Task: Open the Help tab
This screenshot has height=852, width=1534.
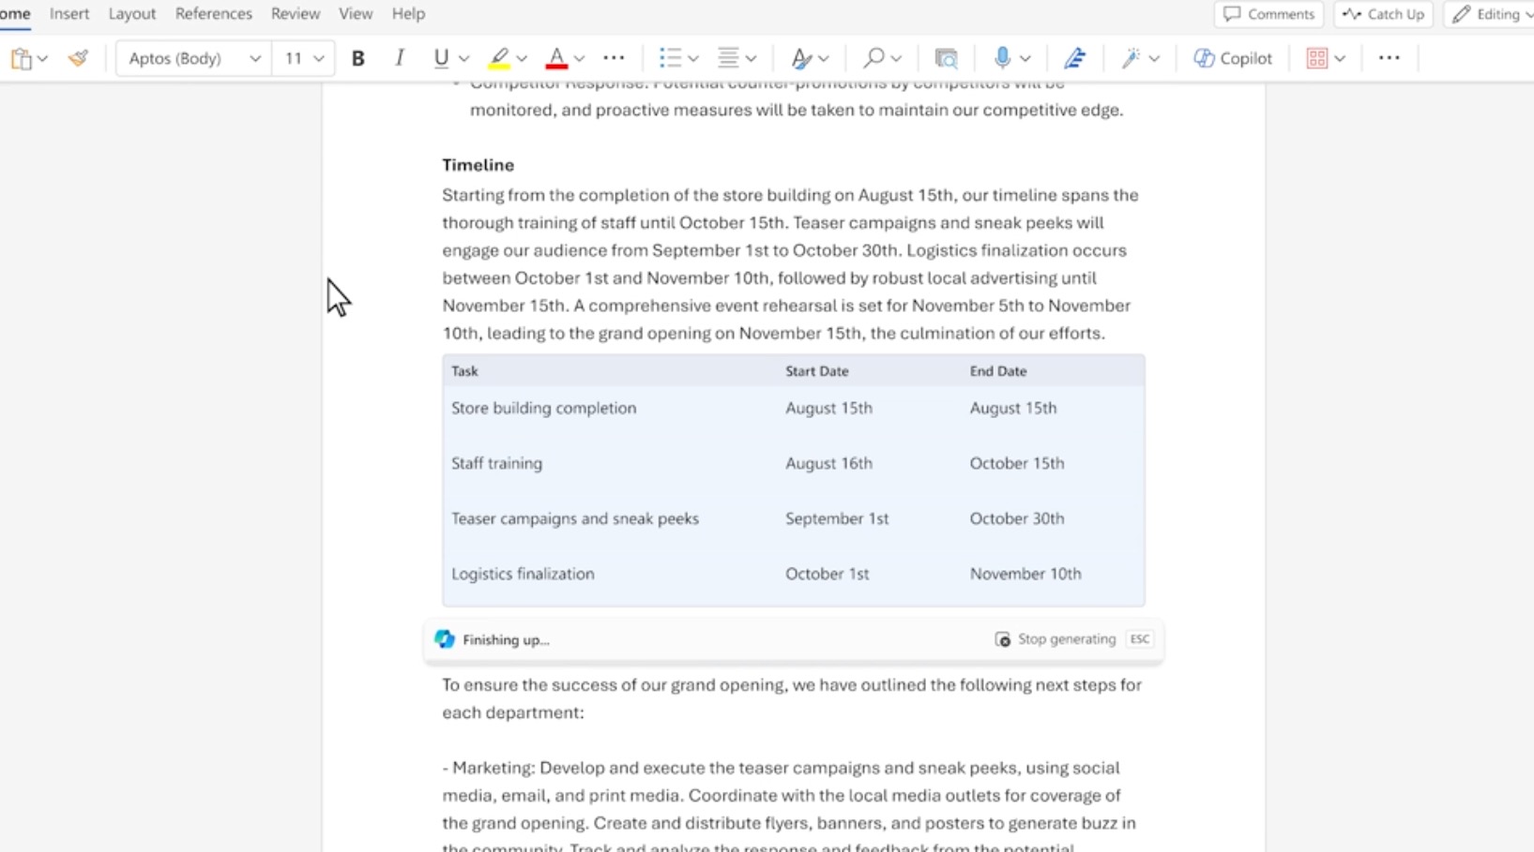Action: [409, 14]
